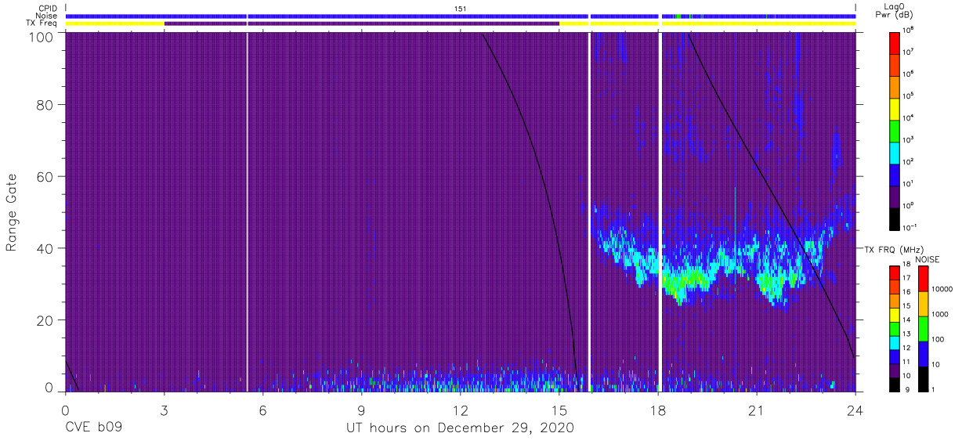
Task: Click the x-axis tick label '21'
Action: (757, 410)
